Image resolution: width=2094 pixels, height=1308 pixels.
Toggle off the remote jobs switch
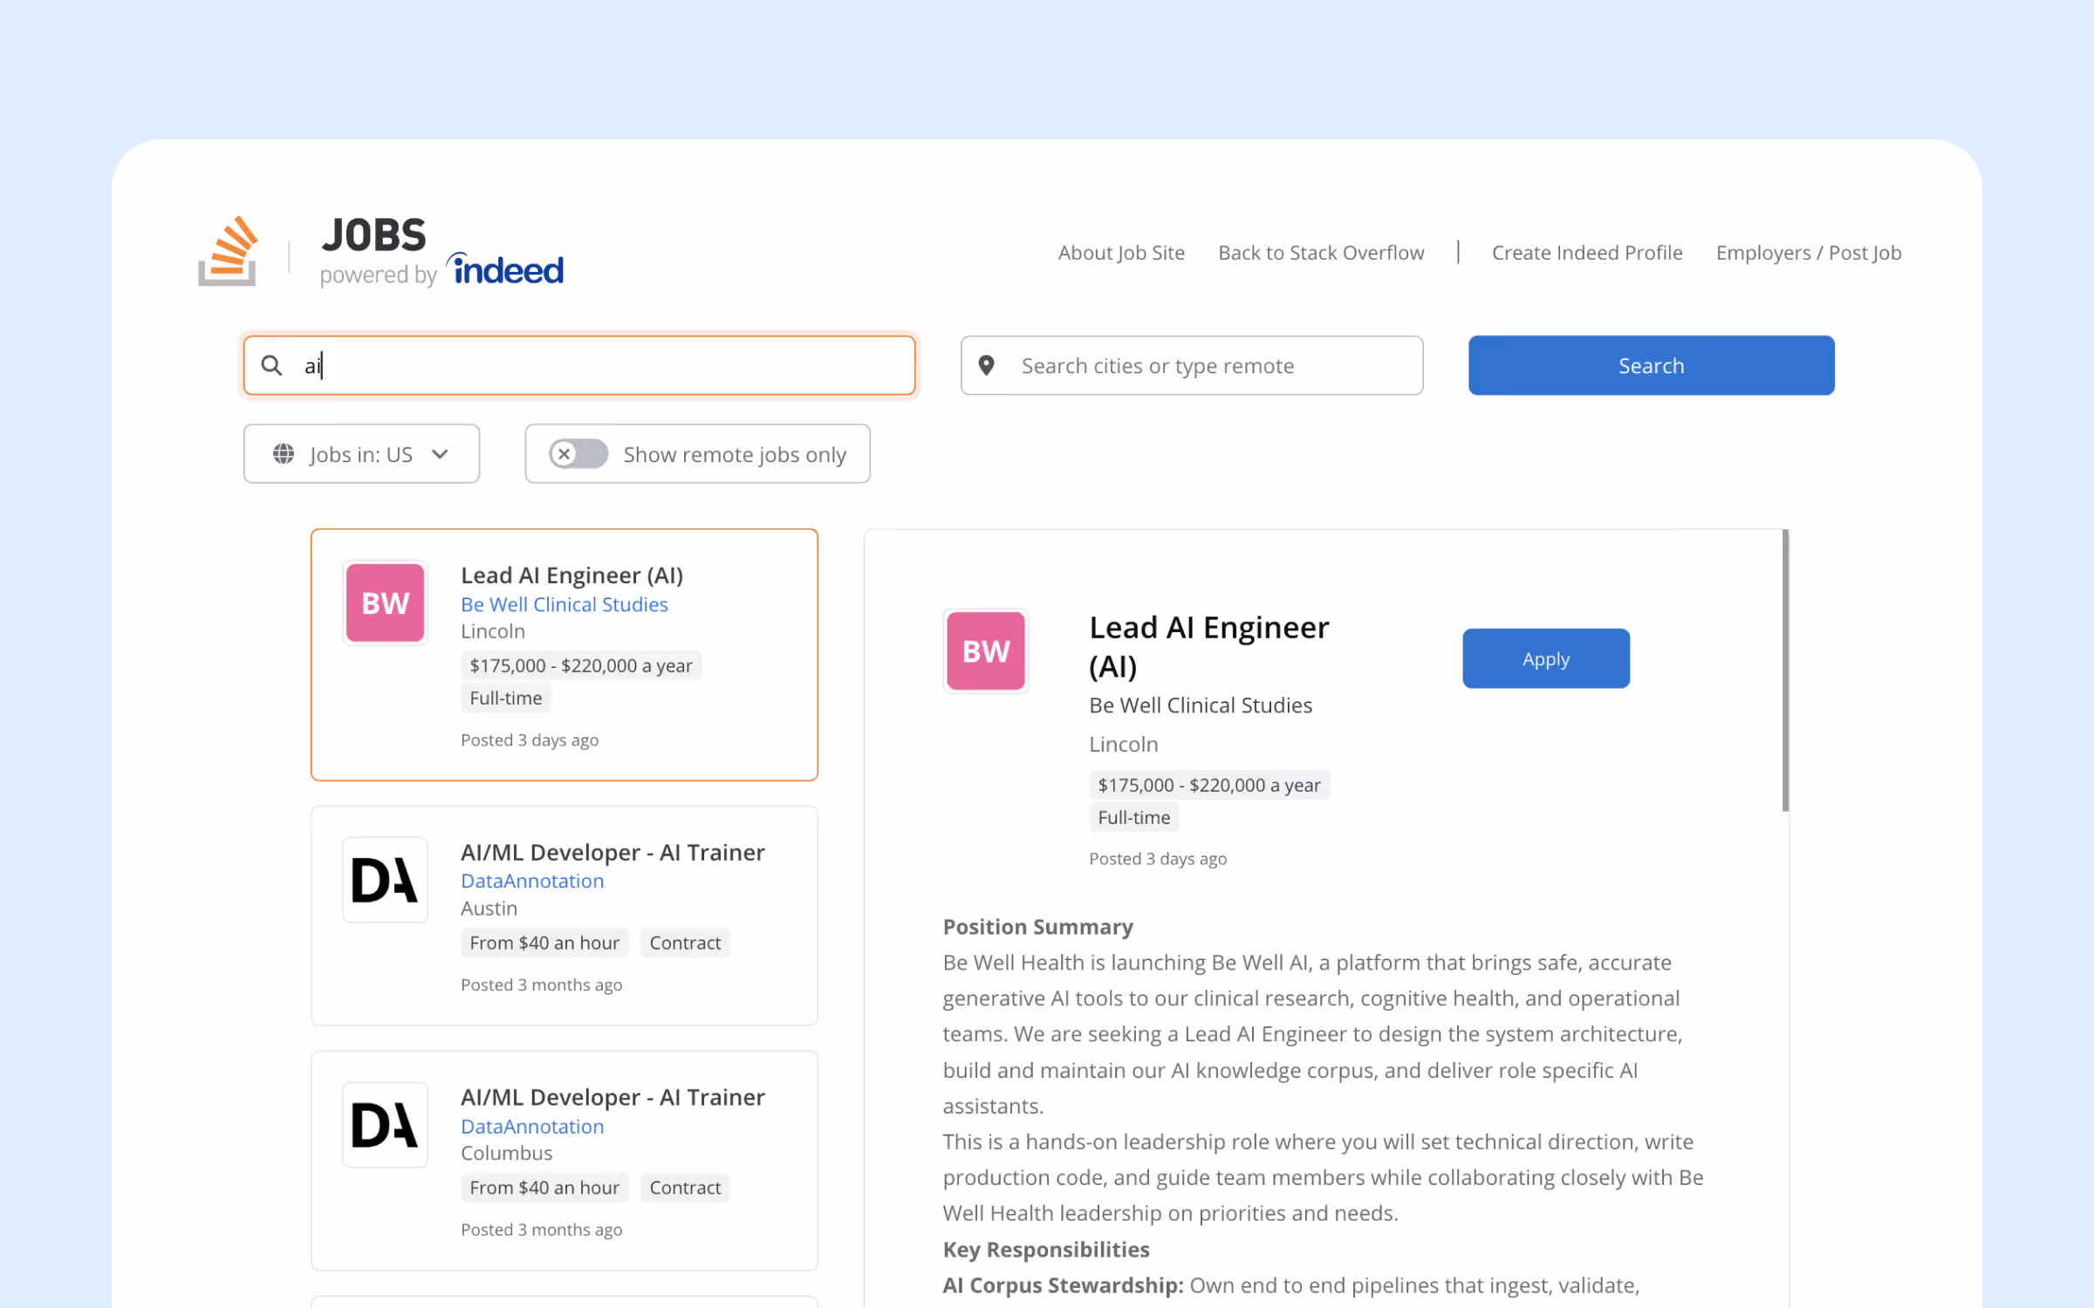577,453
